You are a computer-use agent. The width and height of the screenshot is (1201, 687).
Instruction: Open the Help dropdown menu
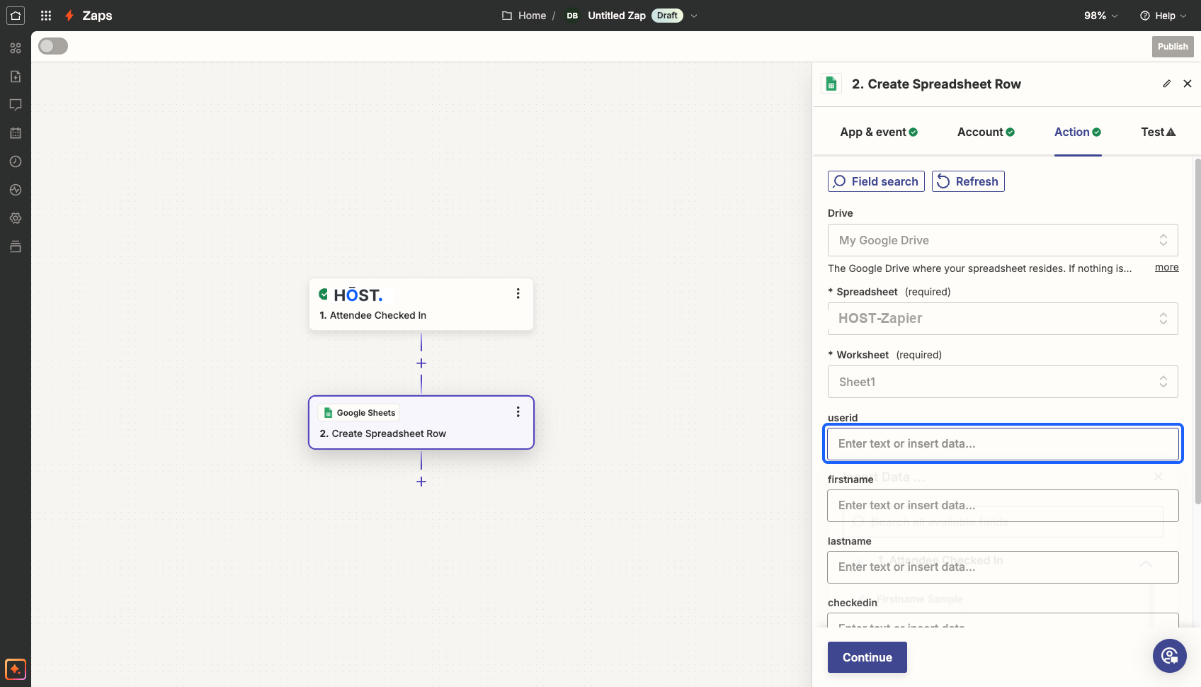tap(1163, 16)
